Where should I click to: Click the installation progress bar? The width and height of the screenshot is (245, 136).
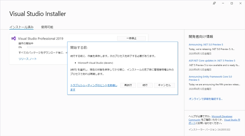tap(47, 47)
